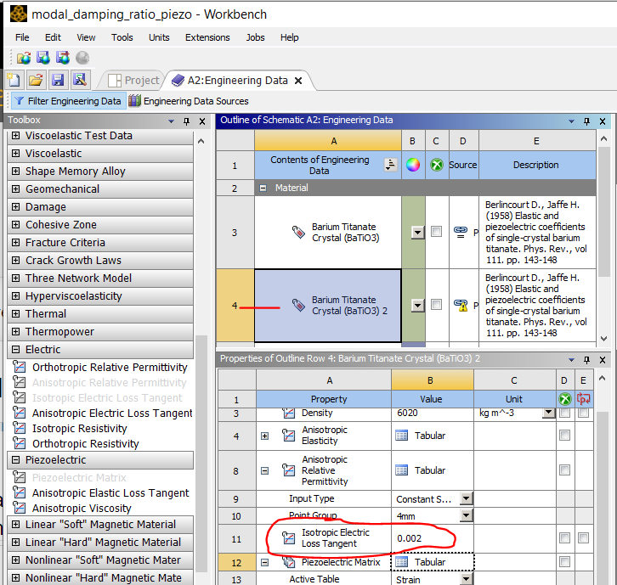Toggle column E checkbox in Density row

(584, 413)
